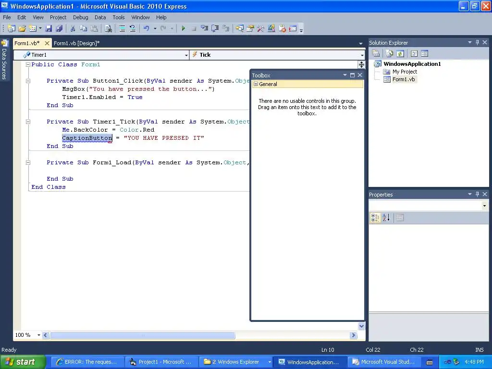Image resolution: width=492 pixels, height=369 pixels.
Task: Uncomment selected lines icon
Action: tap(133, 28)
